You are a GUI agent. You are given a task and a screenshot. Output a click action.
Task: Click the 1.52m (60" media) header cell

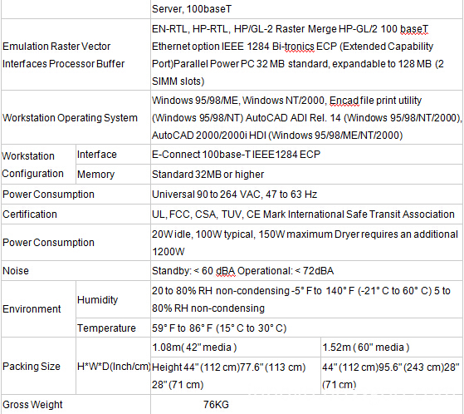(x=392, y=347)
